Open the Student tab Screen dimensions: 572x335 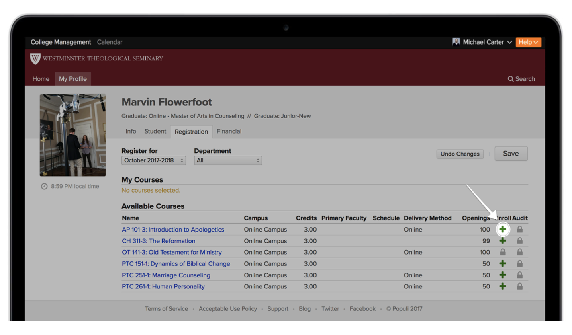click(x=155, y=131)
